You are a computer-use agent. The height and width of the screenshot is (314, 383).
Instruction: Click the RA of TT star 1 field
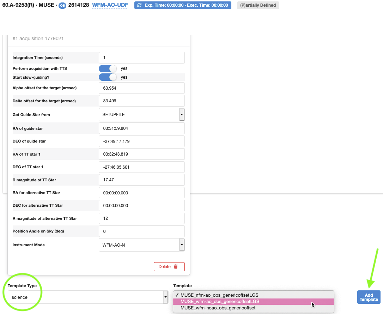142,154
